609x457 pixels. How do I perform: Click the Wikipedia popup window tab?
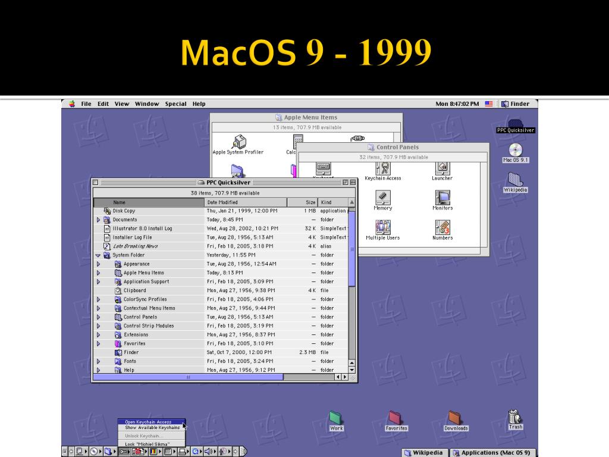point(424,453)
